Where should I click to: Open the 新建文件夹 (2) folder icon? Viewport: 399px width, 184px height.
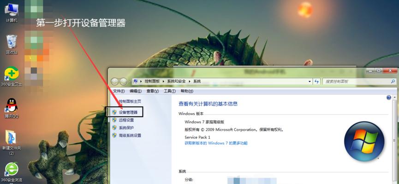coord(12,143)
